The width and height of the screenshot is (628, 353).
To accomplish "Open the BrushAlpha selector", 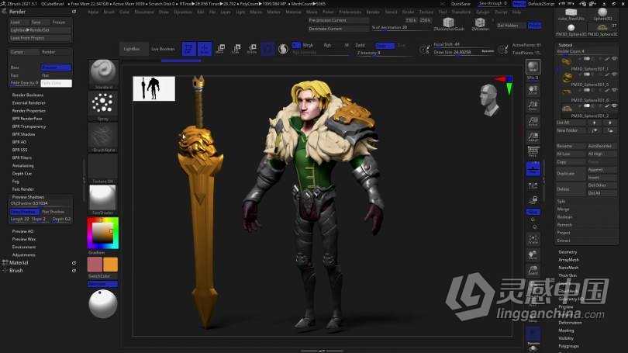I will coord(103,137).
